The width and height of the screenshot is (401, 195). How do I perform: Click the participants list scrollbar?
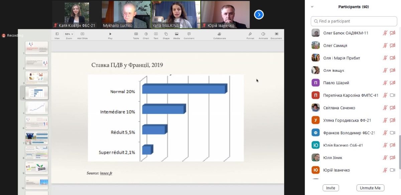click(x=399, y=152)
